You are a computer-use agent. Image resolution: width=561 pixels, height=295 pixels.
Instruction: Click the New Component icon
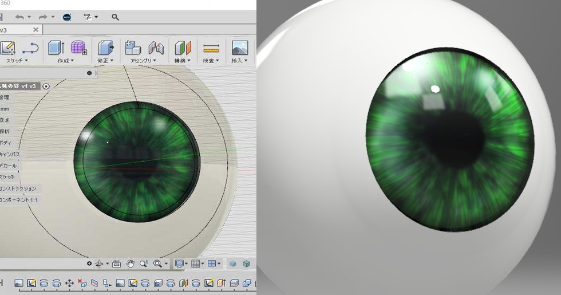(x=133, y=48)
